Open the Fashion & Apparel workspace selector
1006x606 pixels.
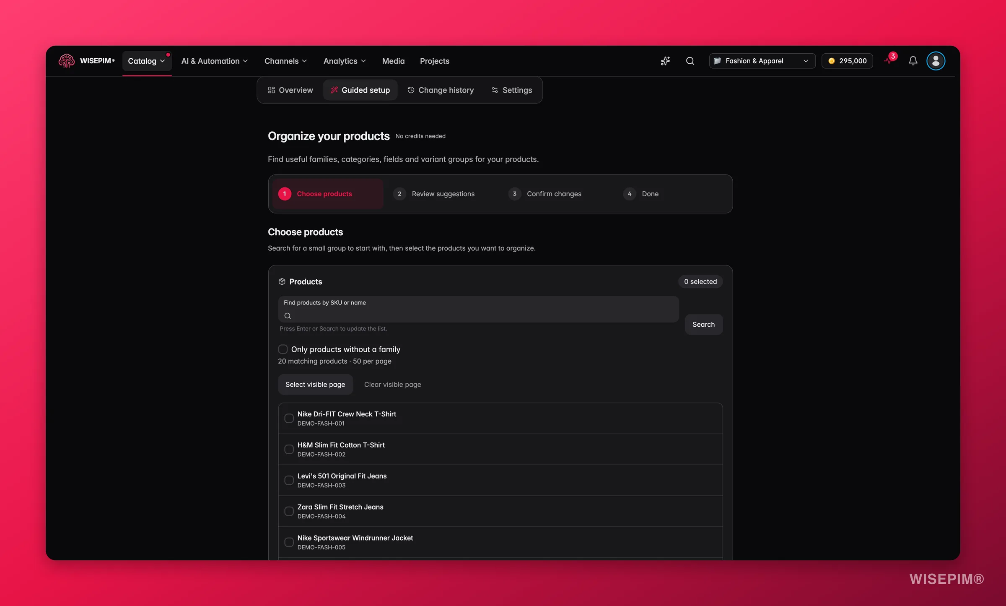[762, 61]
